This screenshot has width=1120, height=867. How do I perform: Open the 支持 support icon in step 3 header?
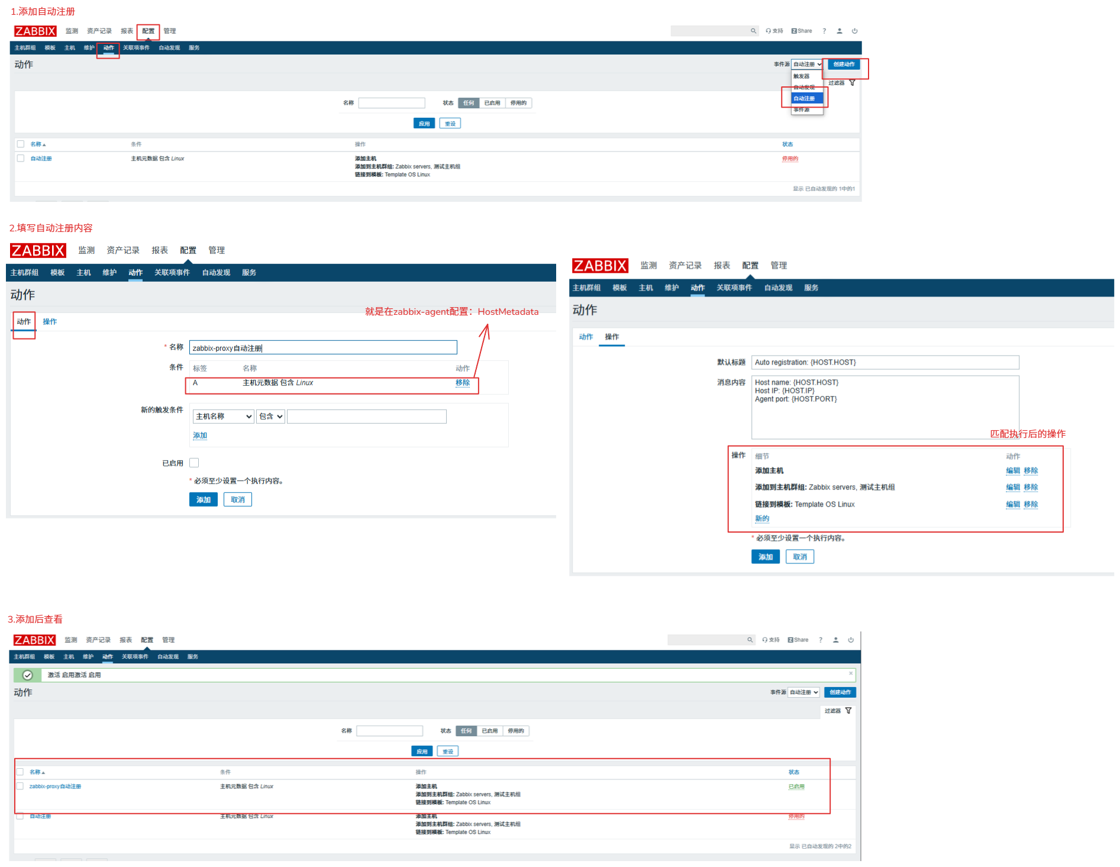770,640
